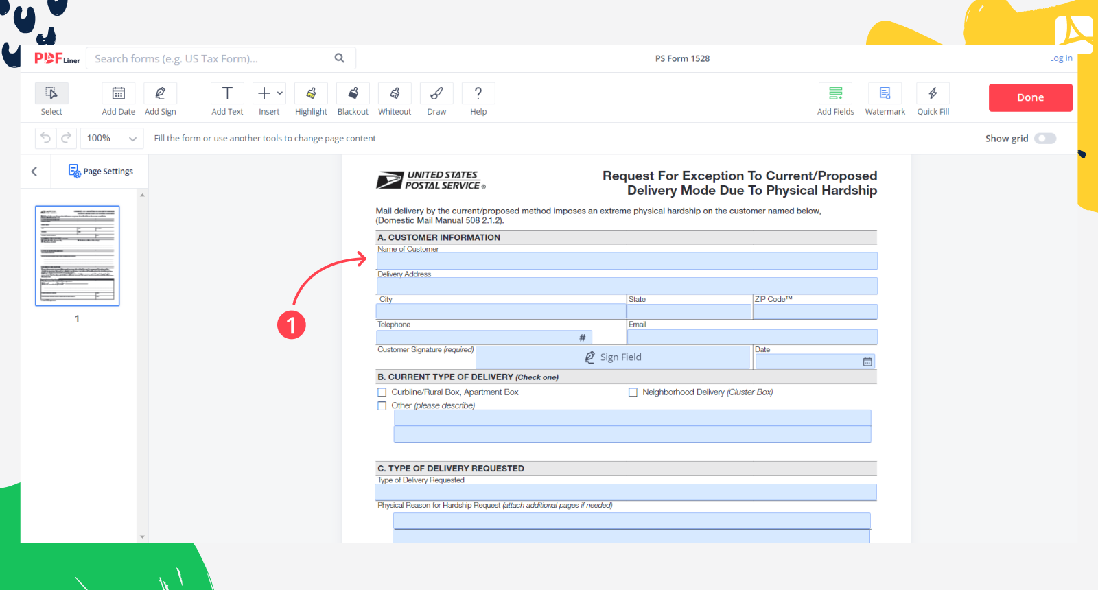This screenshot has height=590, width=1098.
Task: Click the City field
Action: pyautogui.click(x=501, y=311)
